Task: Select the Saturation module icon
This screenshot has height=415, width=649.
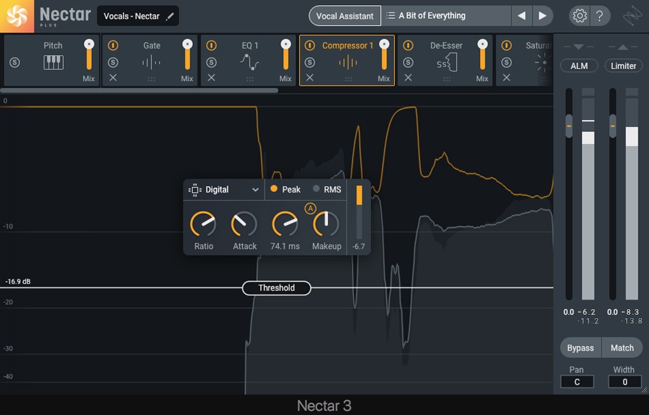Action: pyautogui.click(x=543, y=63)
